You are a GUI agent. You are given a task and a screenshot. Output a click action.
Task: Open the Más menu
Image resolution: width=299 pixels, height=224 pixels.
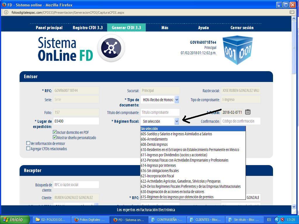pos(165,28)
